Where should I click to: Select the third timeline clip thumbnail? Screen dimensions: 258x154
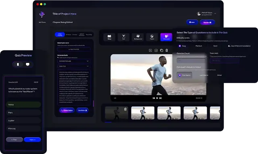(169, 113)
